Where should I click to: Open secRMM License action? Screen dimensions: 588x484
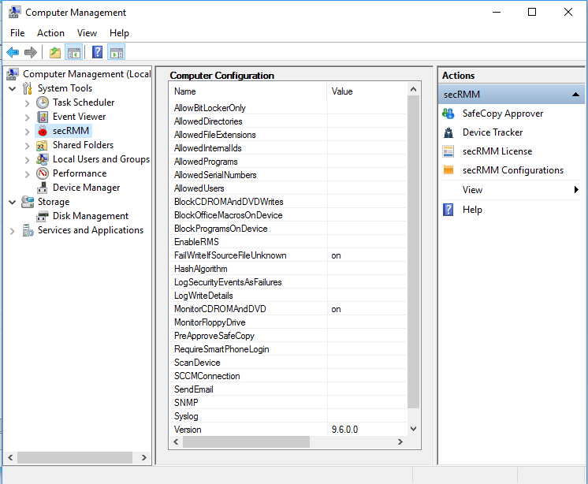pos(497,151)
